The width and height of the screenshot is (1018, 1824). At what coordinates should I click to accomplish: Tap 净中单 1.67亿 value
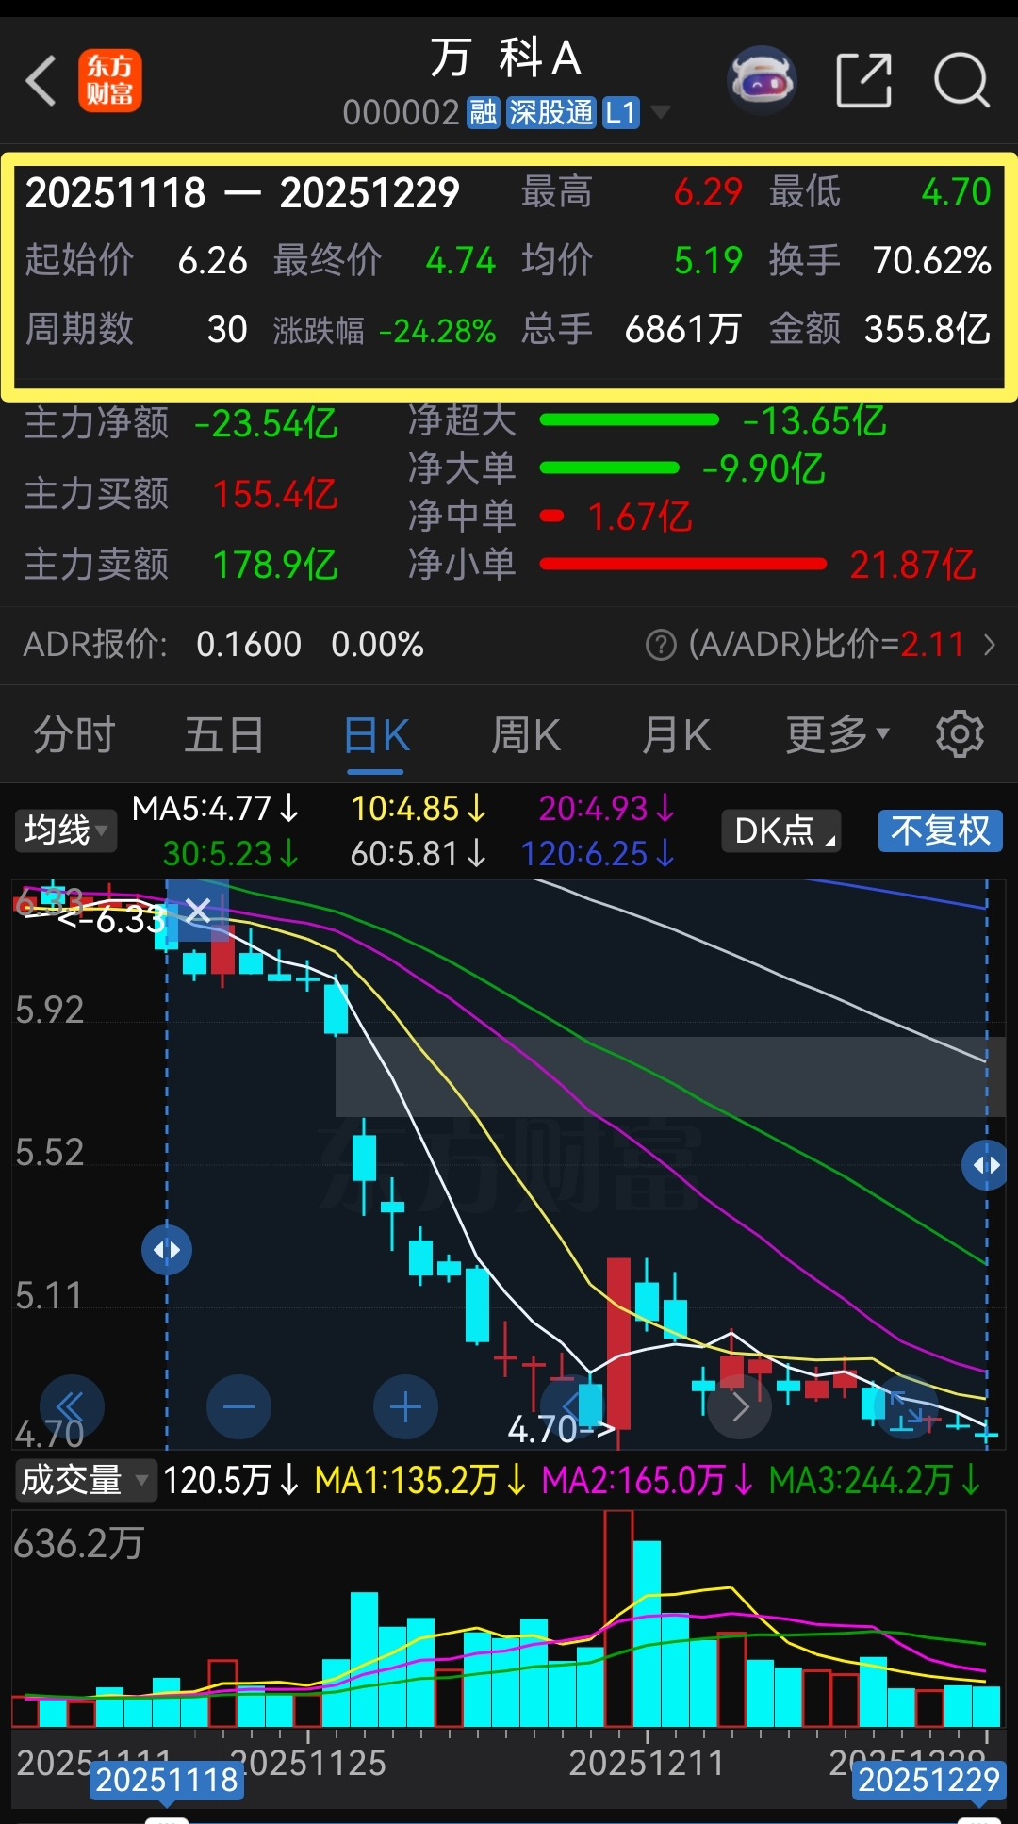point(640,517)
